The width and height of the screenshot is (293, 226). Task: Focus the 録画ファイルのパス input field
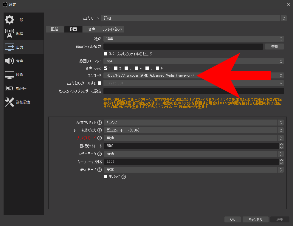[183, 47]
